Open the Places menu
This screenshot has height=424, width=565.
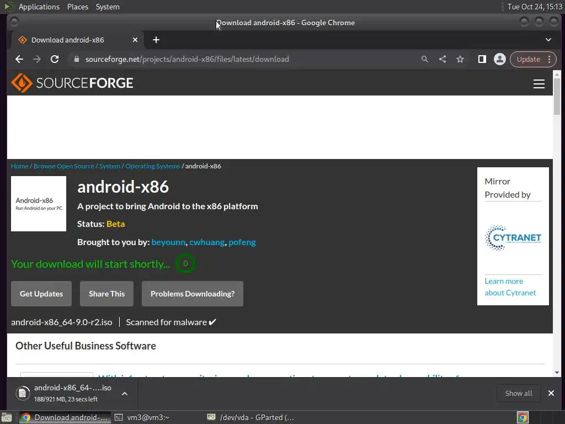[x=77, y=7]
